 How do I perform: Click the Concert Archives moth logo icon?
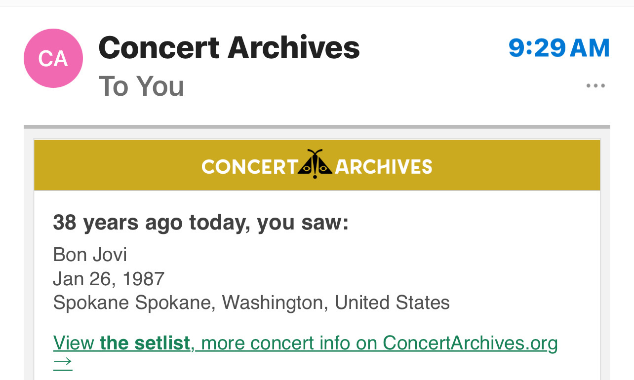[x=316, y=164]
